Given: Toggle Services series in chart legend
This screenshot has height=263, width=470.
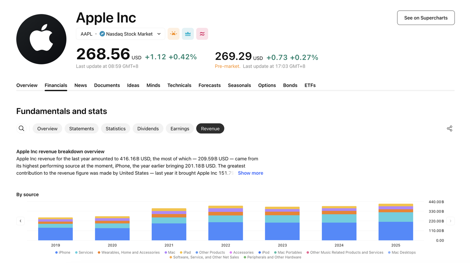Looking at the screenshot, I should [x=84, y=253].
